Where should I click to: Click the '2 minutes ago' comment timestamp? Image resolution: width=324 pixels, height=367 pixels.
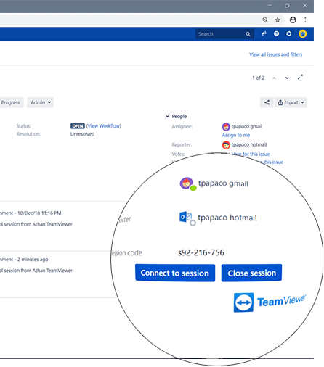pyautogui.click(x=33, y=260)
